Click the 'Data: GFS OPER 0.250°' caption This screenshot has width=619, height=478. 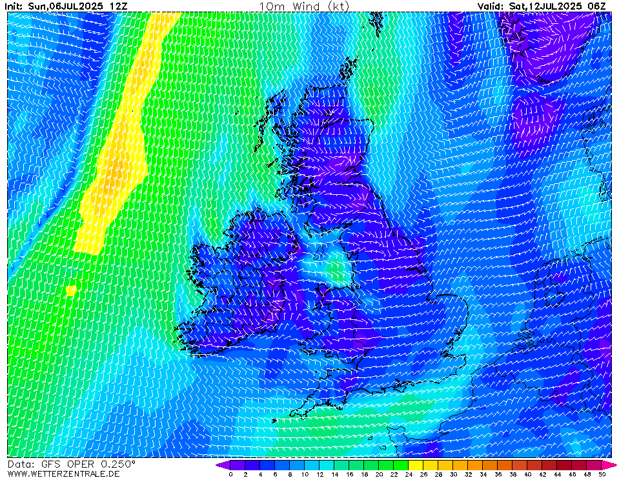coord(72,464)
